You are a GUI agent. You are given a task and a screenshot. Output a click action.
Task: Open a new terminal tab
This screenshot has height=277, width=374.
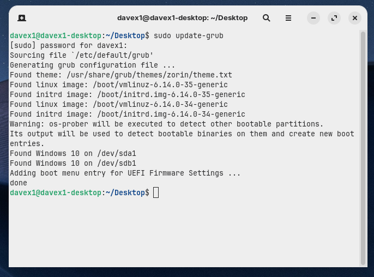[22, 18]
